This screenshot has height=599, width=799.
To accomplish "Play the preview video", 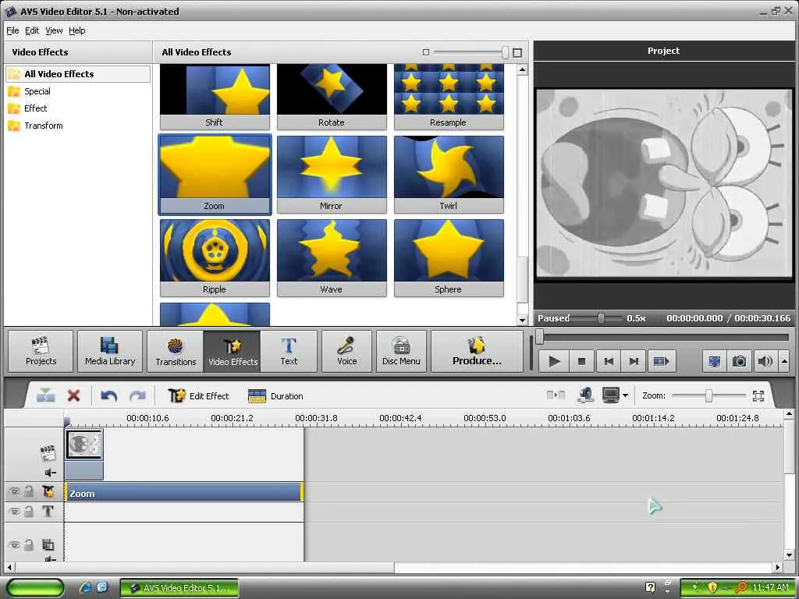I will [x=555, y=362].
